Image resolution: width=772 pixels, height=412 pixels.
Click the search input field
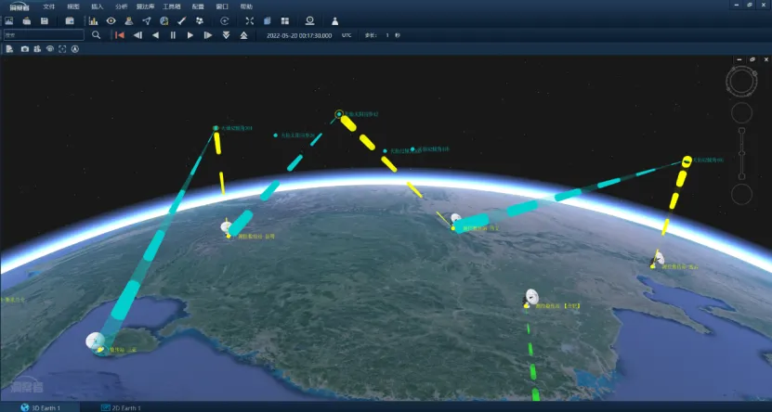43,35
